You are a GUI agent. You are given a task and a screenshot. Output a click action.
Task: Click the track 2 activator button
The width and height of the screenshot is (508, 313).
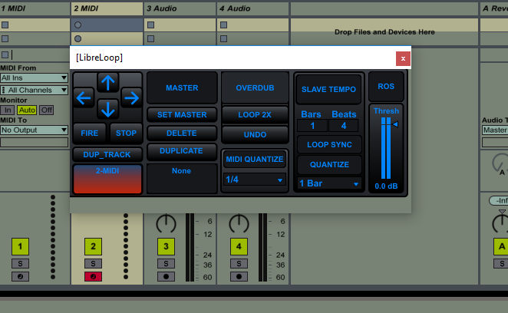click(93, 246)
